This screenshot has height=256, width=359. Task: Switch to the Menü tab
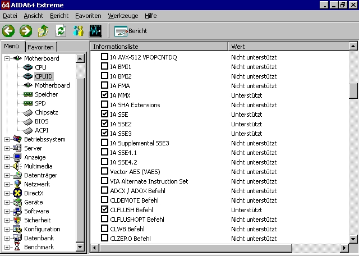click(12, 46)
